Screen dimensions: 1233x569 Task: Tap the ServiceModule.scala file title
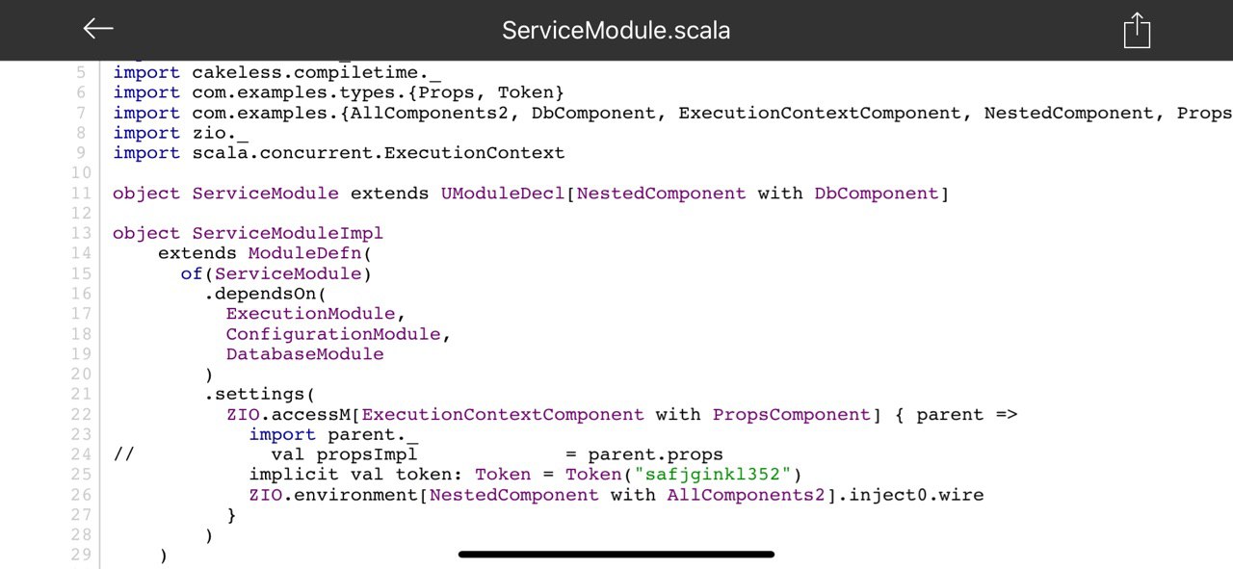pos(616,30)
